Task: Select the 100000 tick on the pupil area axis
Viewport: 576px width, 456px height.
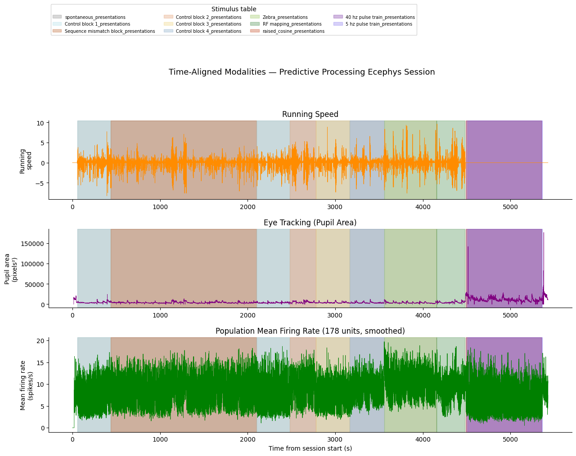Action: click(33, 264)
